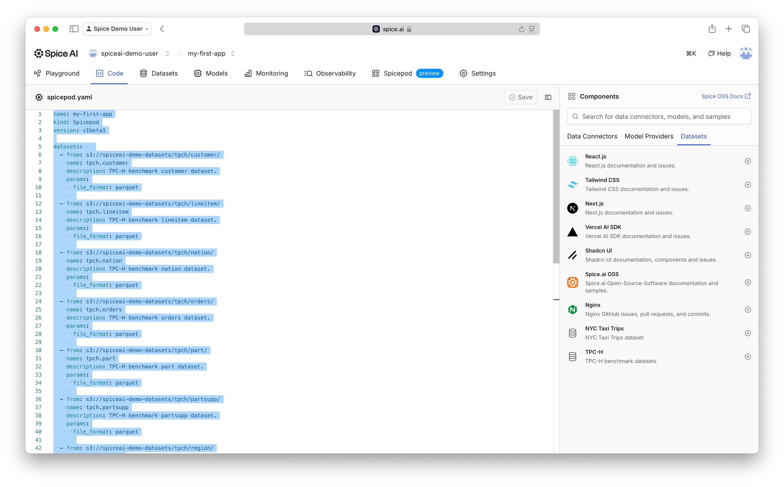Add the TPC-H benchmark datasets
This screenshot has width=784, height=487.
(748, 357)
